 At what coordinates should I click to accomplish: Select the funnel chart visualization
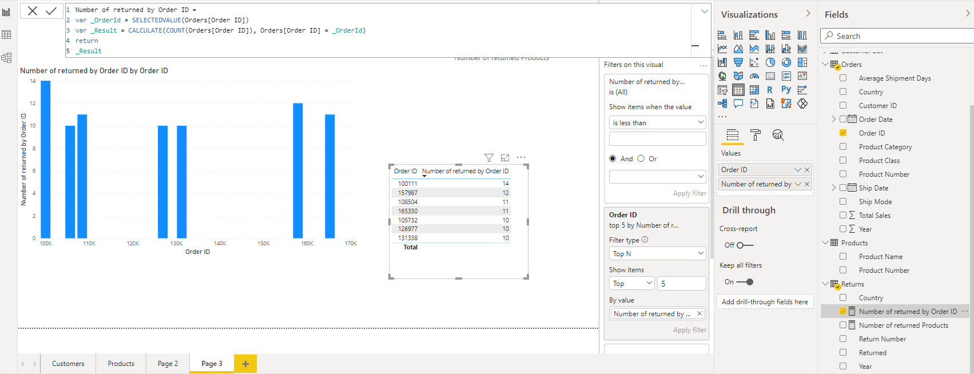point(738,62)
